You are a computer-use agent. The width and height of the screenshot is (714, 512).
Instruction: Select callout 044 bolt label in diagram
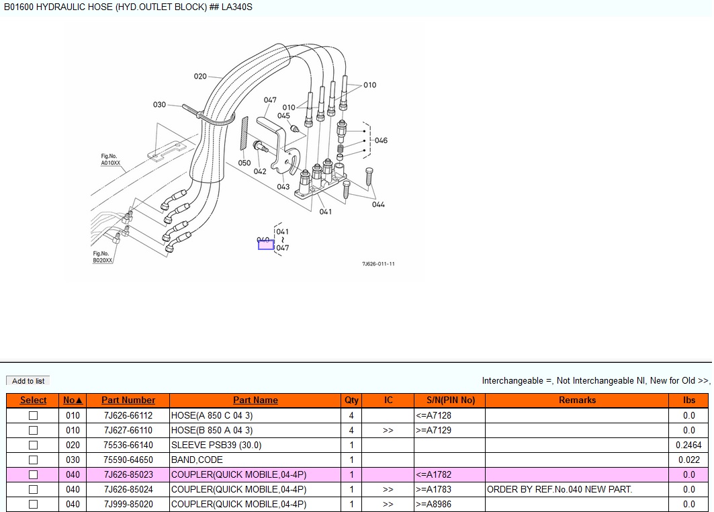click(x=378, y=205)
